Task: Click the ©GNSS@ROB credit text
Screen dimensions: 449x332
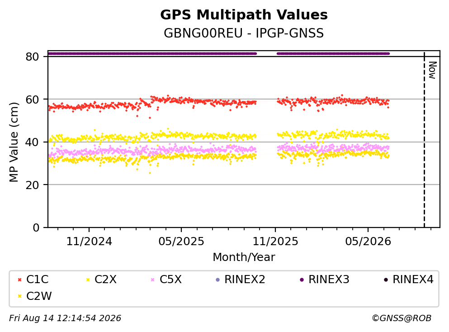Action: point(402,318)
